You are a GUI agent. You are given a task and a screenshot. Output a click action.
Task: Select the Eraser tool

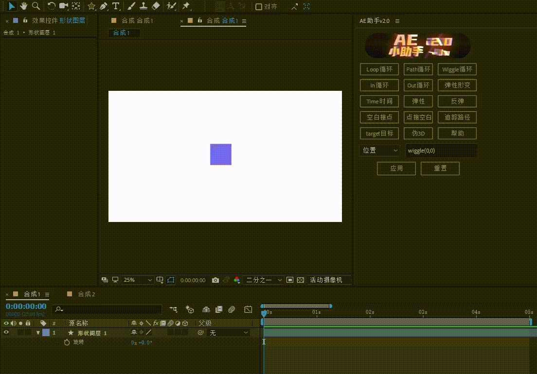point(156,6)
